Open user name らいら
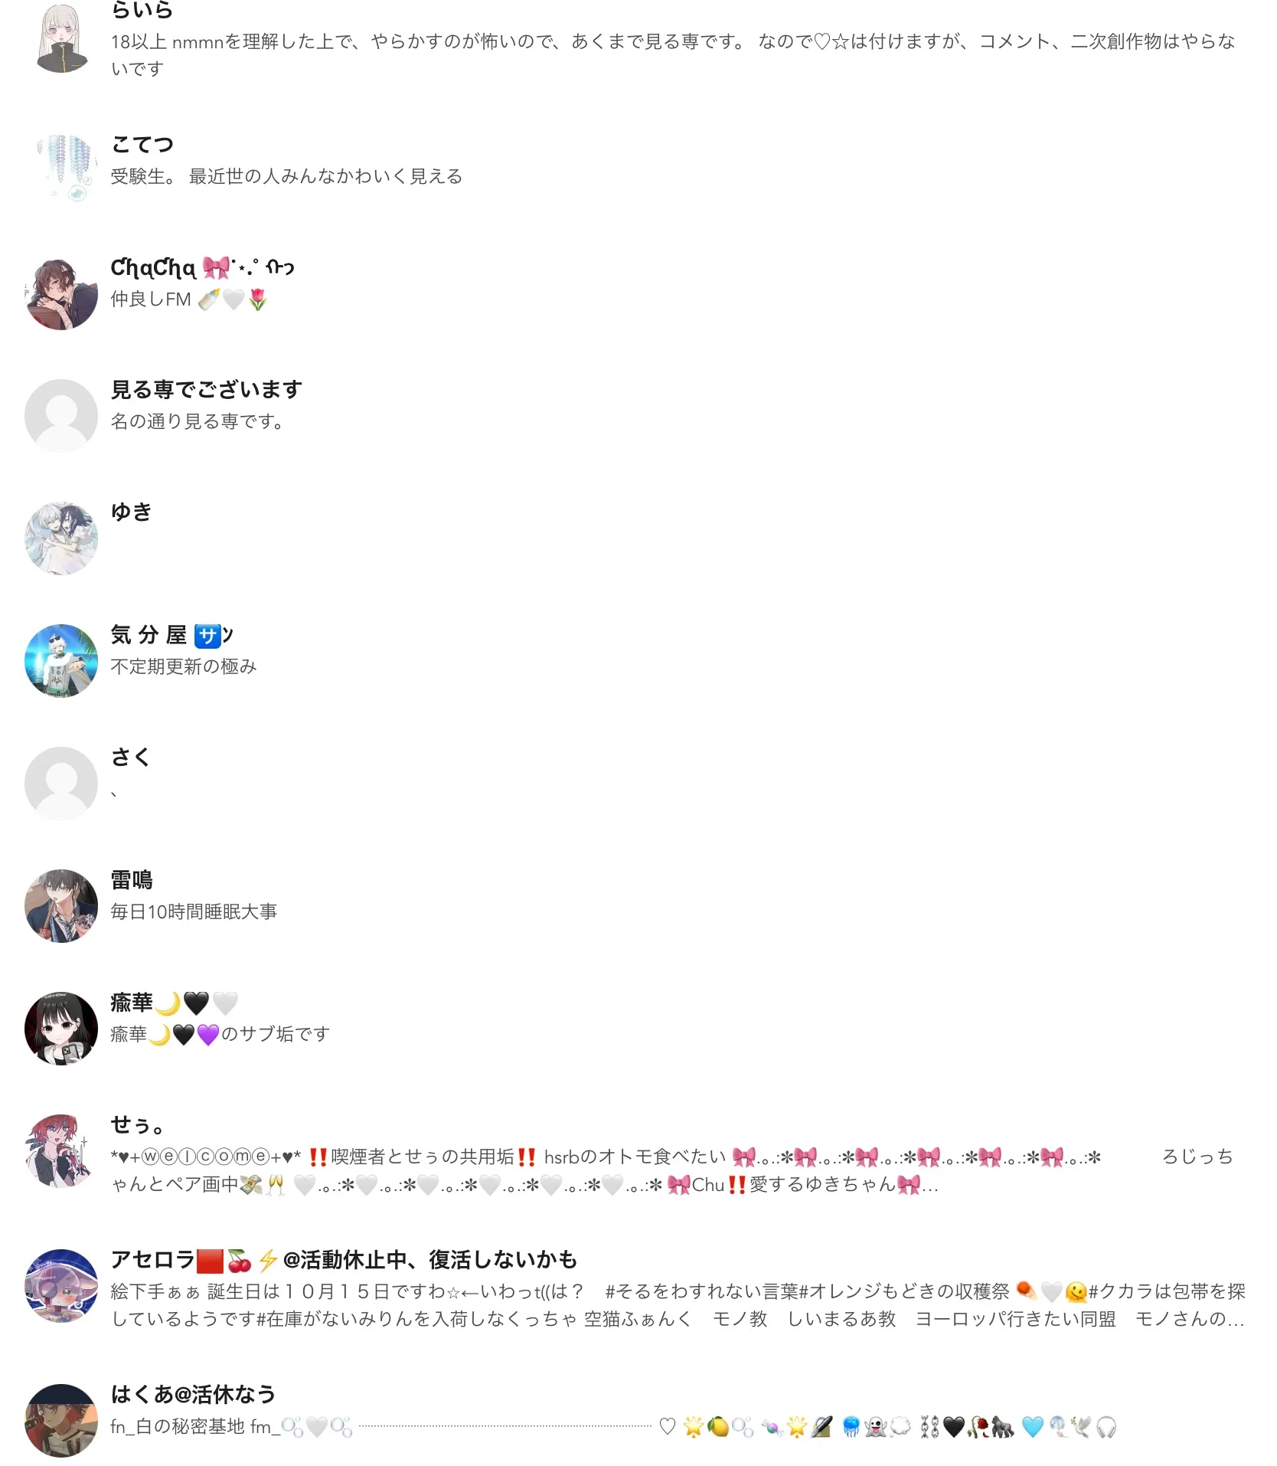 click(142, 9)
